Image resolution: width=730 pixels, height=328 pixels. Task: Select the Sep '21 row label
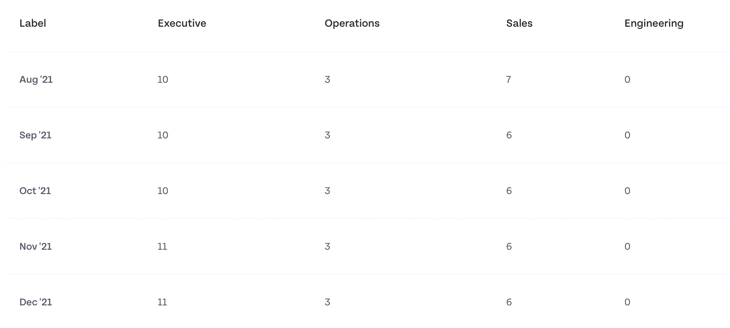coord(35,135)
